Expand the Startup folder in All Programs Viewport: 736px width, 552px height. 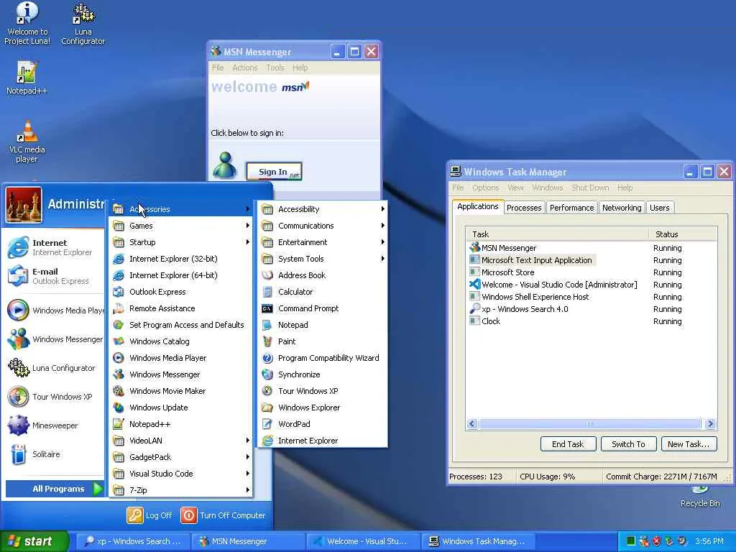pos(180,242)
